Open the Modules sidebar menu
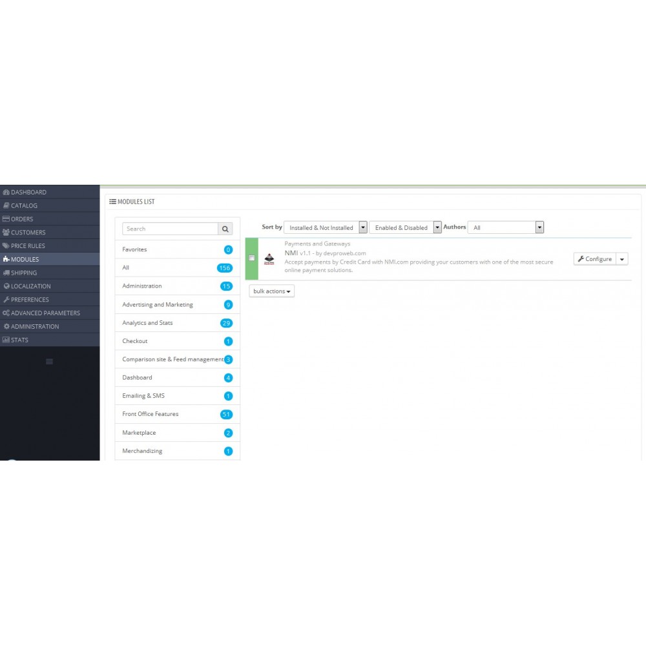The image size is (646, 646). [x=50, y=259]
